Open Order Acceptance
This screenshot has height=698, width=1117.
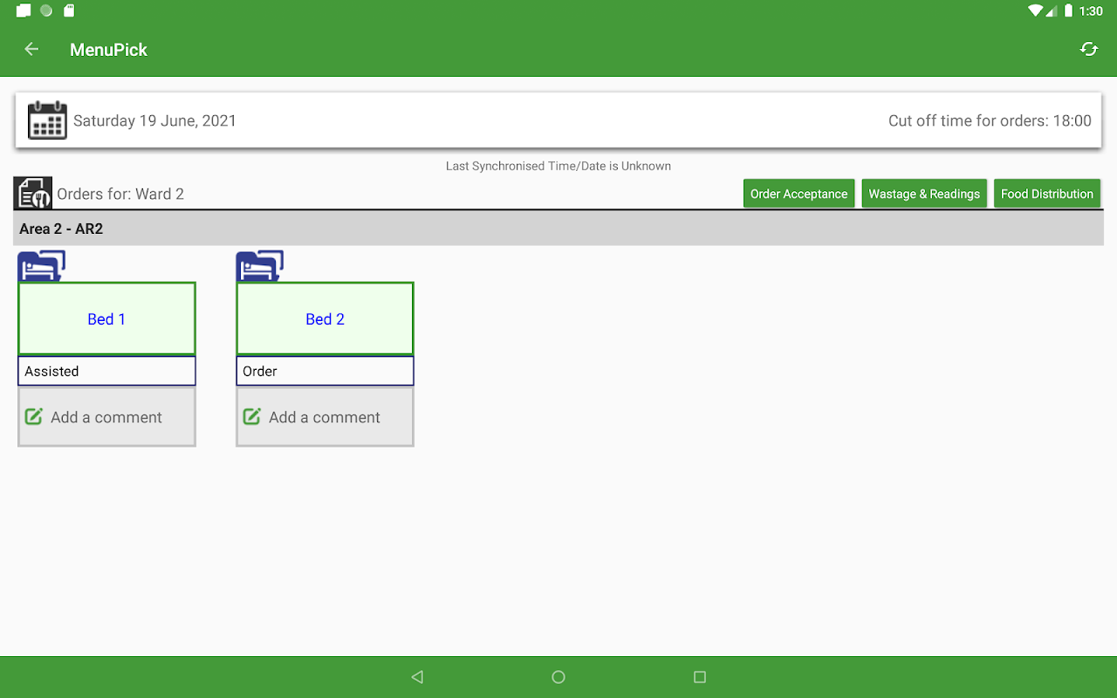tap(798, 194)
